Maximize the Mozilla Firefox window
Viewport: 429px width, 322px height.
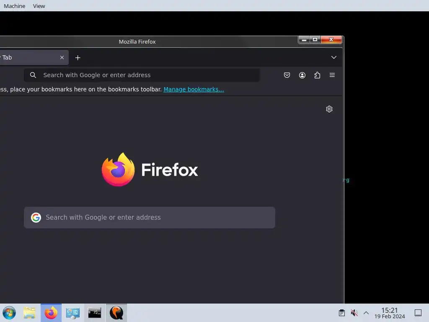(x=315, y=40)
